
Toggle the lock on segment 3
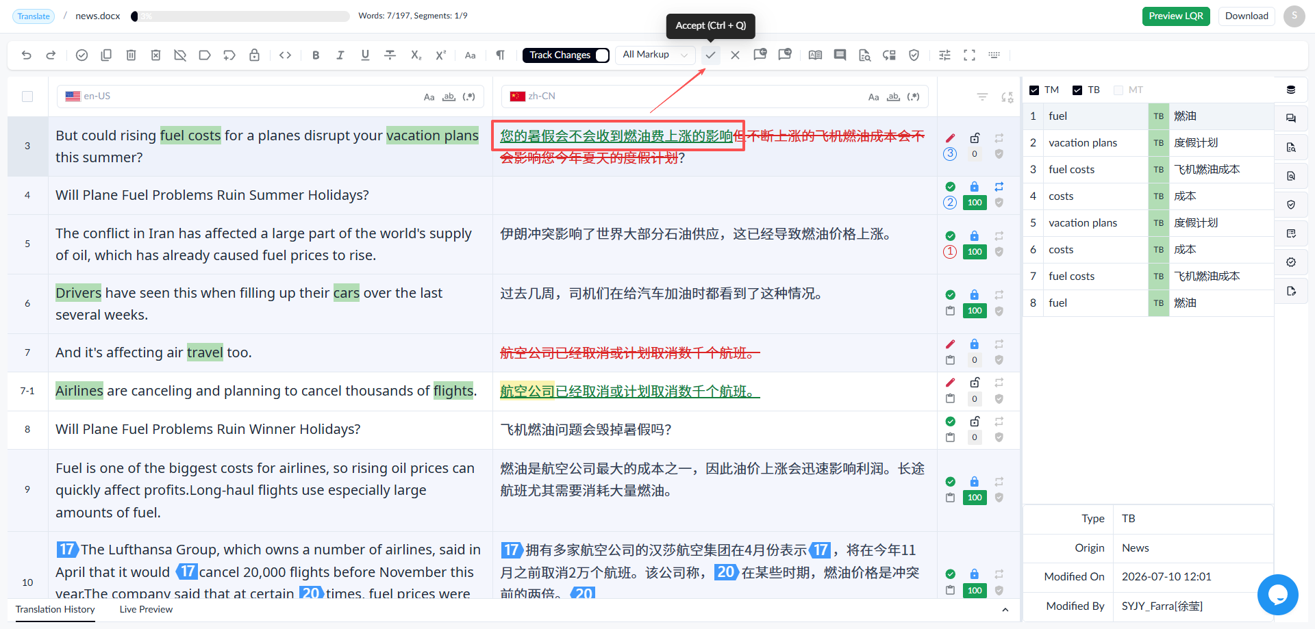point(975,138)
